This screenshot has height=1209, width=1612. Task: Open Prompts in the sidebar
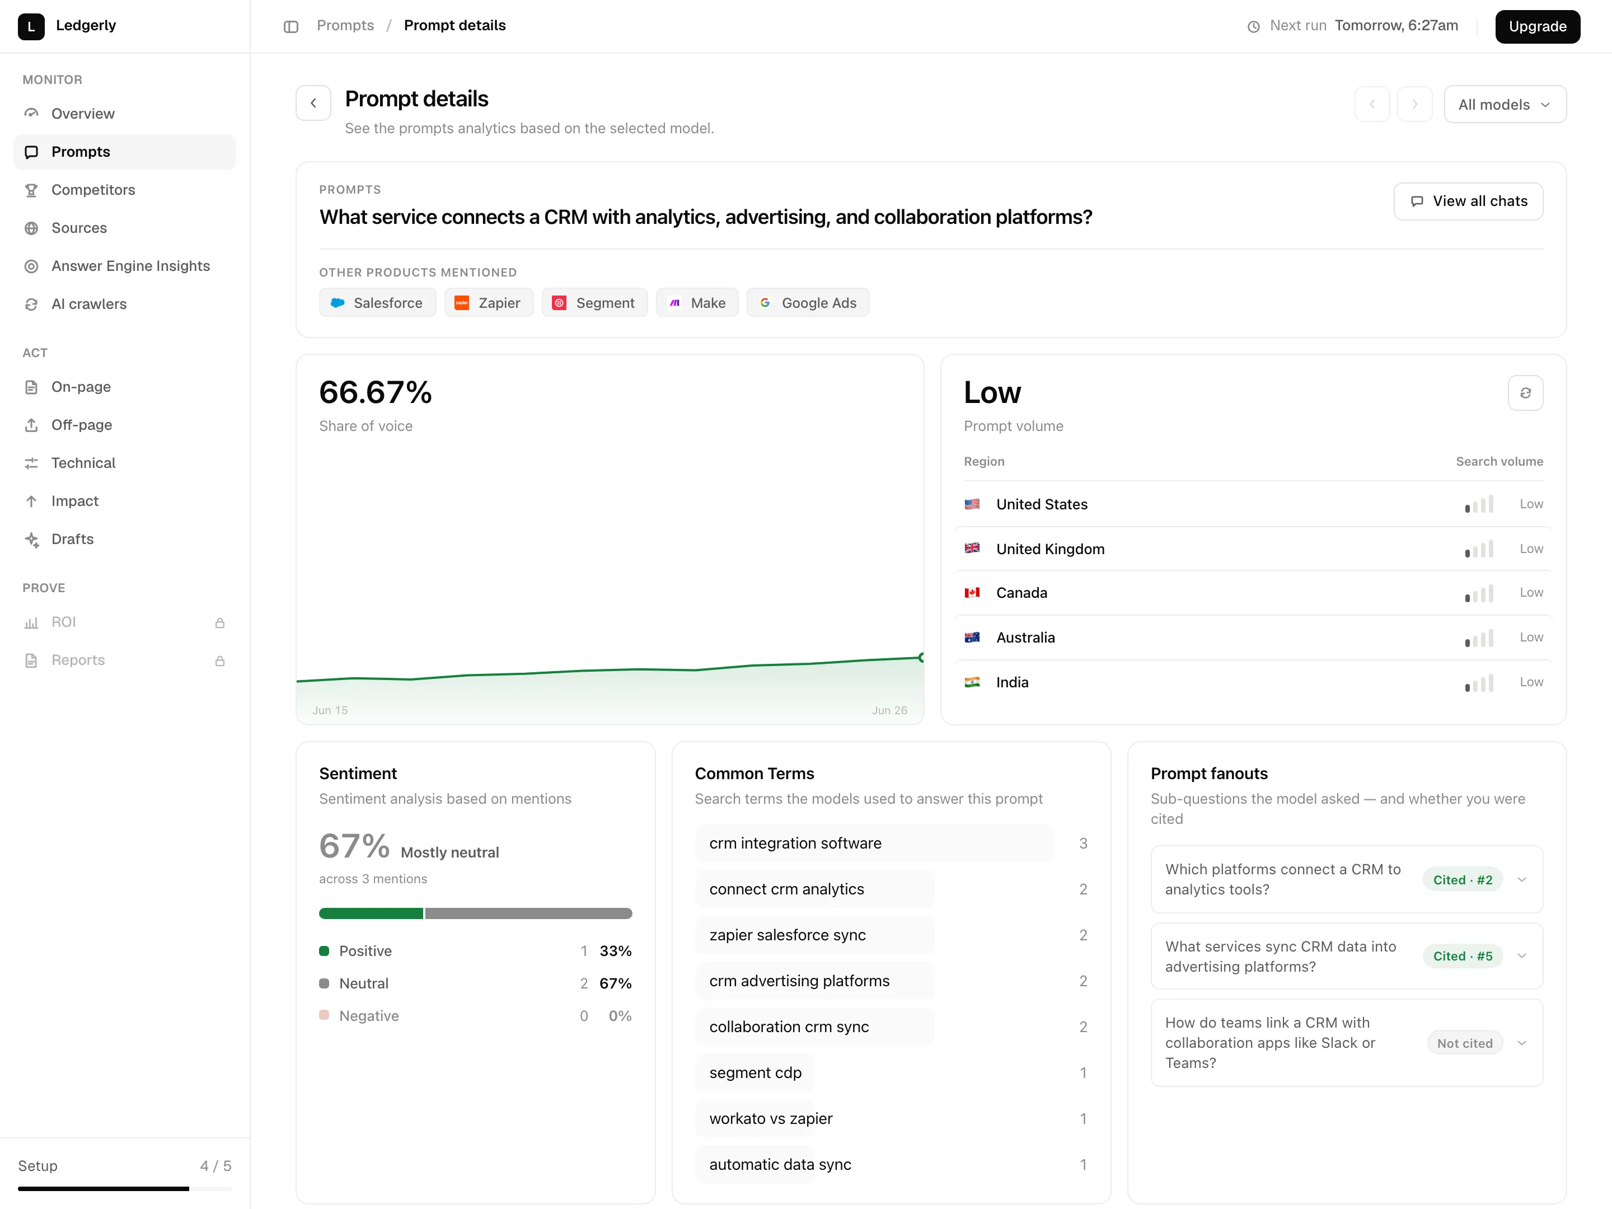click(x=125, y=152)
